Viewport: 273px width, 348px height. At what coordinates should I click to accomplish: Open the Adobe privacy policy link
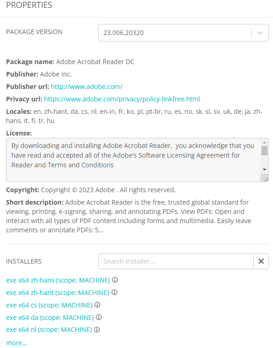(122, 99)
